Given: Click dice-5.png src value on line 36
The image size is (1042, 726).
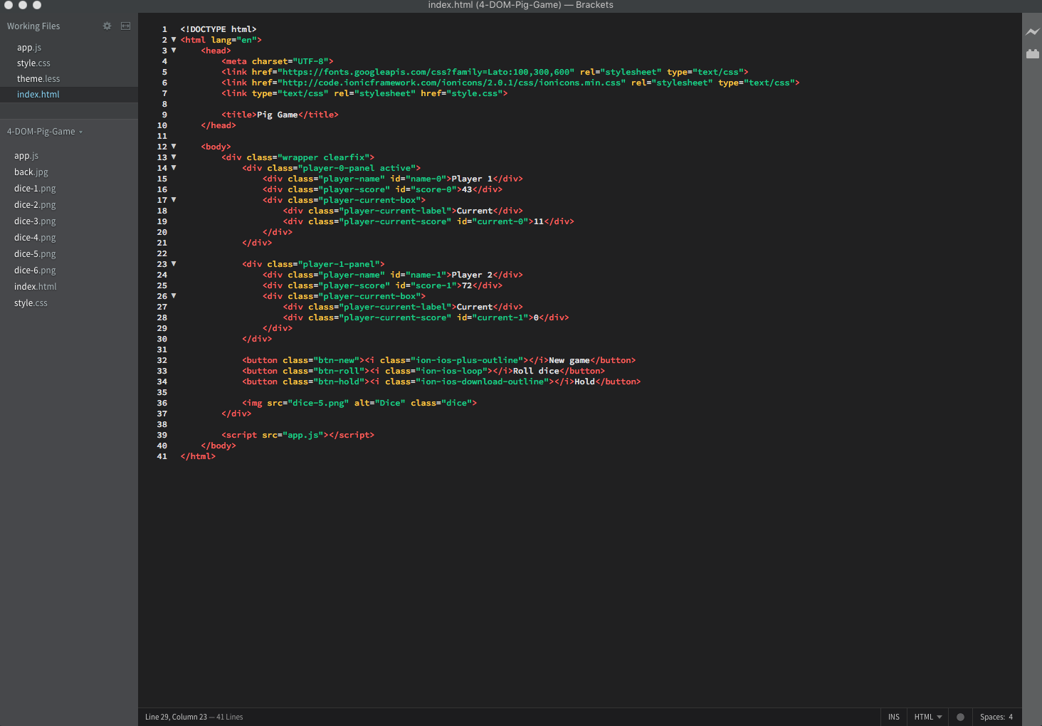Looking at the screenshot, I should tap(318, 403).
